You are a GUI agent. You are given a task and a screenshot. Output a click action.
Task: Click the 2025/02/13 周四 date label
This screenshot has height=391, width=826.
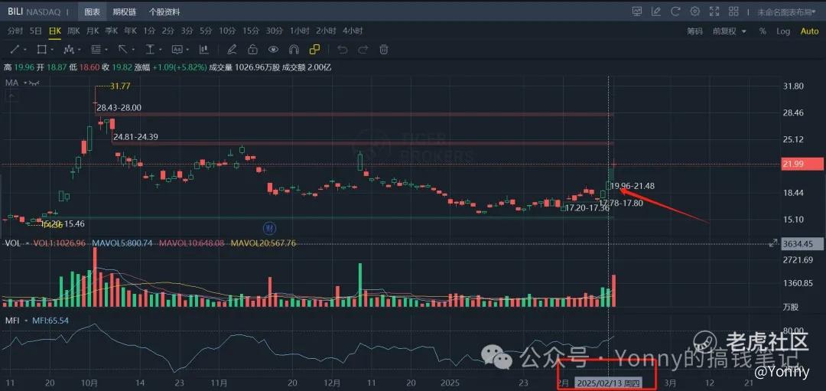point(607,383)
